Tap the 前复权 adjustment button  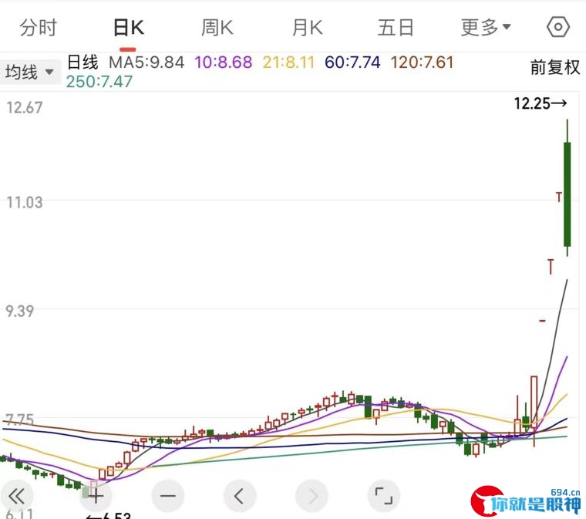[555, 68]
